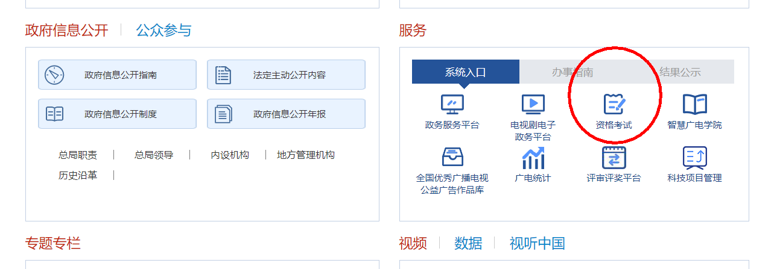Click the open book icon beside 政府信息公开制度
The height and width of the screenshot is (269, 777).
[54, 114]
